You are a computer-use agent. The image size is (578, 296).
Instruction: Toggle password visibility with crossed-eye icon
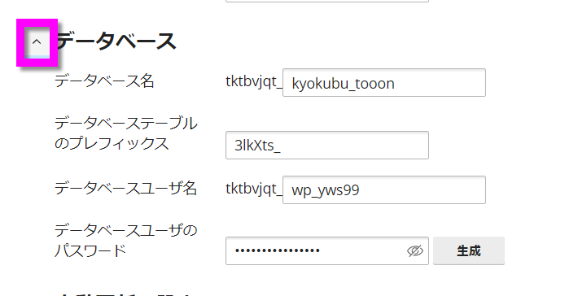click(x=415, y=251)
